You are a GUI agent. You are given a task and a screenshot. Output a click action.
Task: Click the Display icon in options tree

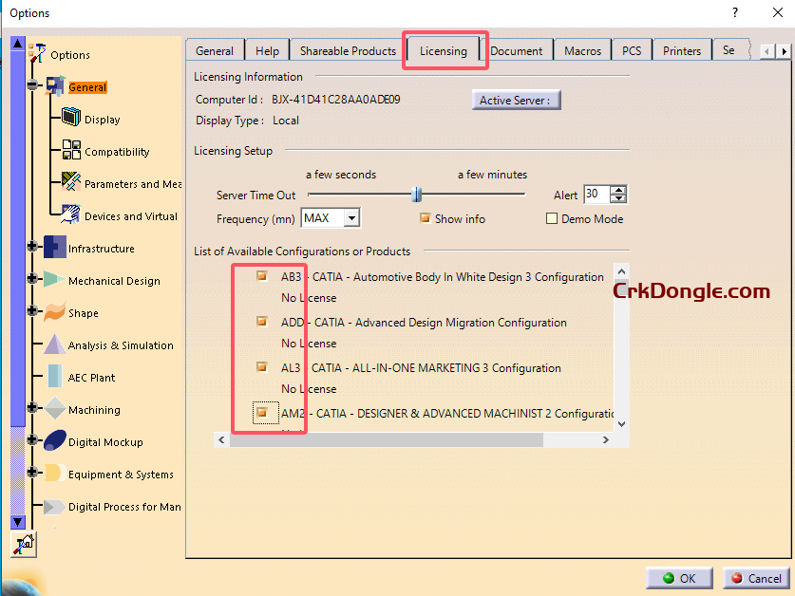[71, 119]
